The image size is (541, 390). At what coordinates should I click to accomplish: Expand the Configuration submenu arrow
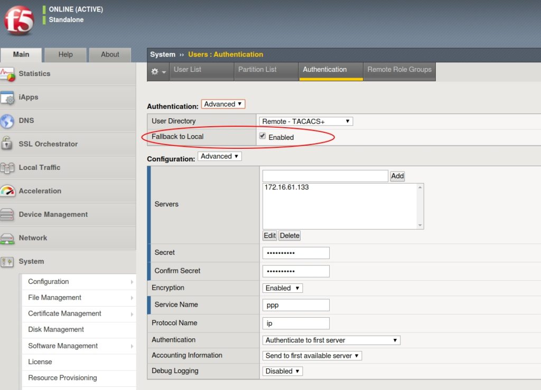click(x=132, y=282)
